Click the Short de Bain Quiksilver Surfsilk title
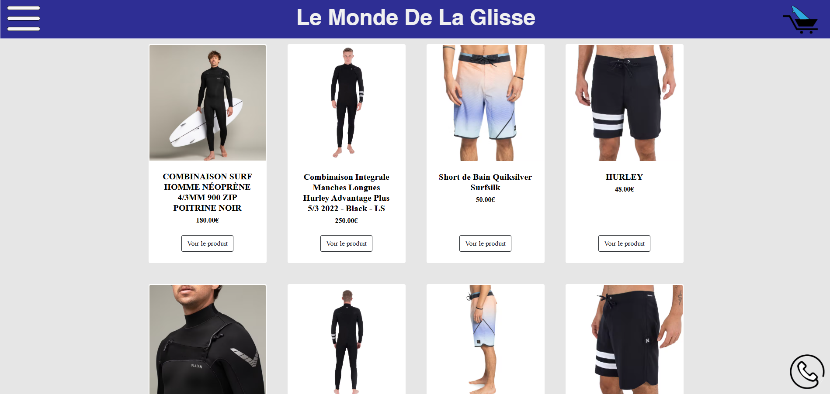 (485, 182)
